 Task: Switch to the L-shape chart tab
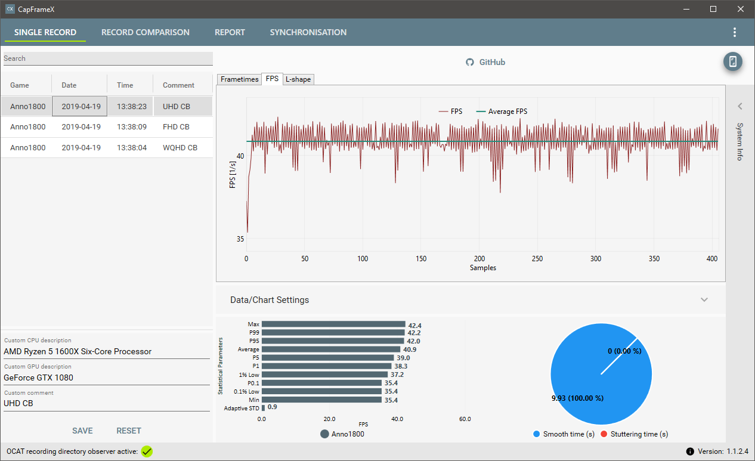298,79
